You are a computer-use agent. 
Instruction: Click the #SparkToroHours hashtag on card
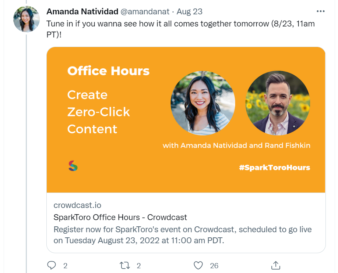point(274,168)
